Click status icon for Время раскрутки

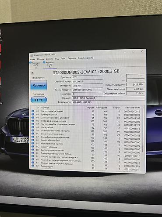click(33, 114)
